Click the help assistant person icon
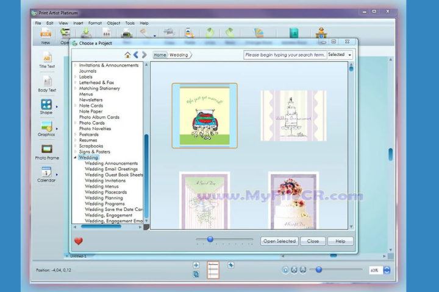 (x=321, y=33)
